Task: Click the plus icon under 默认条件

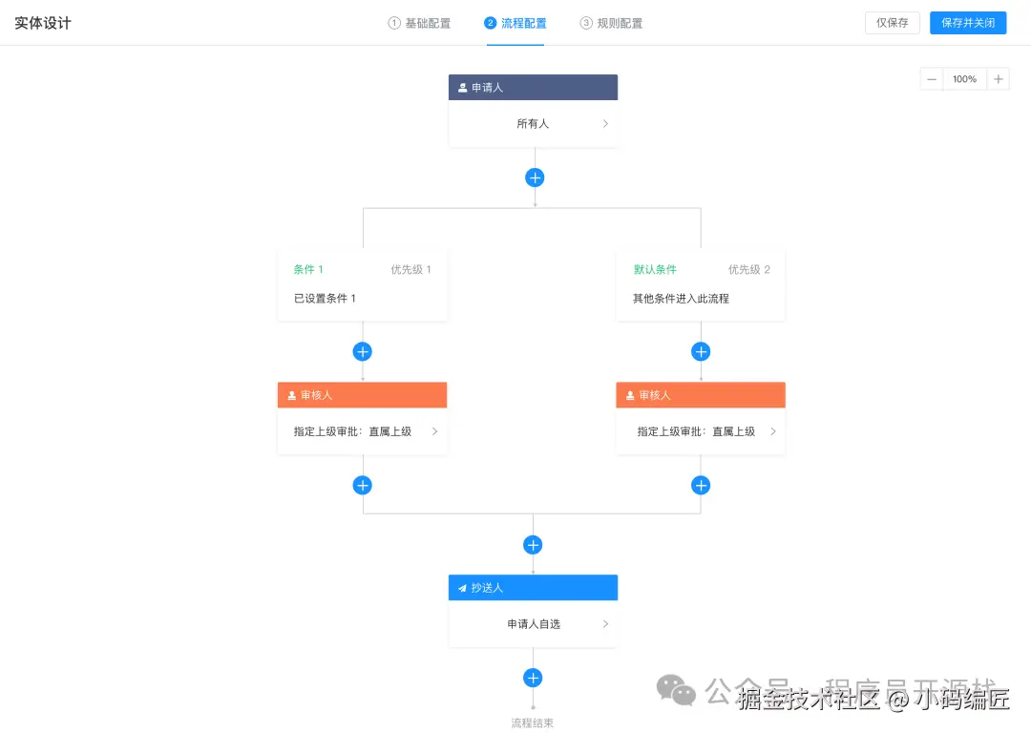Action: point(701,351)
